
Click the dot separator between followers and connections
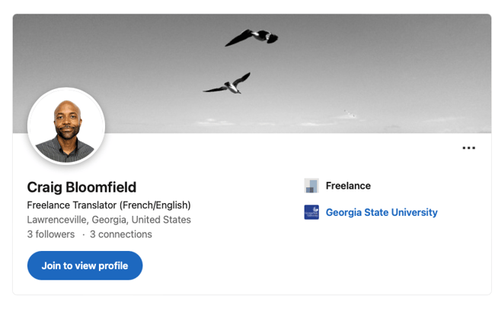click(x=83, y=234)
